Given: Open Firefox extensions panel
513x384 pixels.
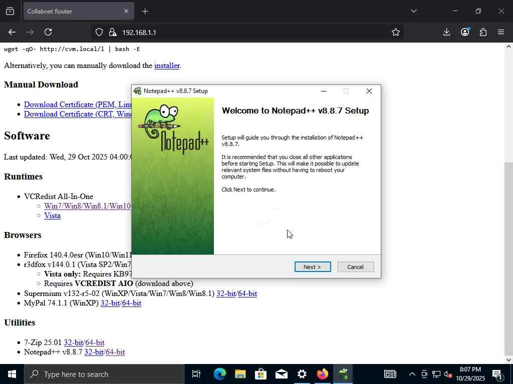Looking at the screenshot, I should 483,32.
